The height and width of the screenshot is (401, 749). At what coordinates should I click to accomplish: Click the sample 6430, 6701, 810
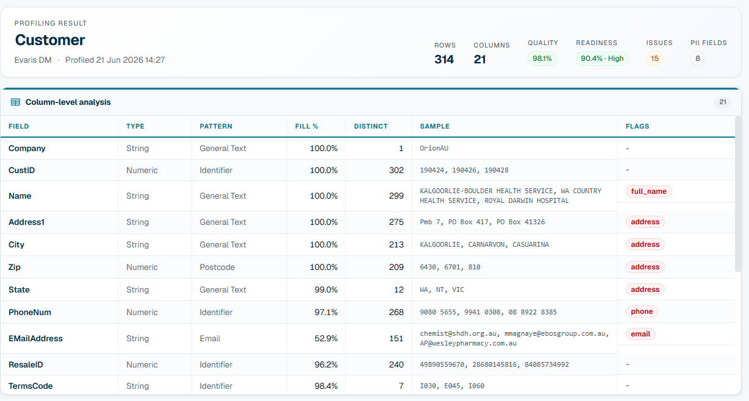(x=450, y=268)
